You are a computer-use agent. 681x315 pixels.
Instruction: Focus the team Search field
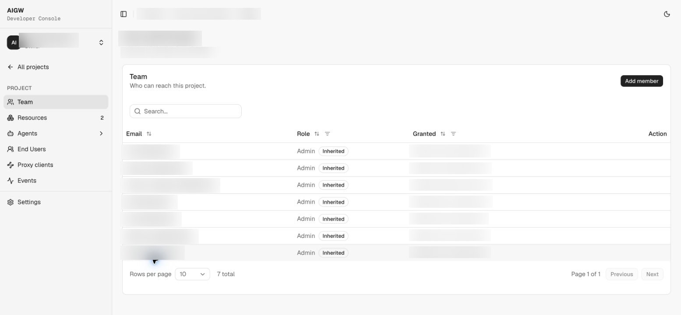pos(186,111)
